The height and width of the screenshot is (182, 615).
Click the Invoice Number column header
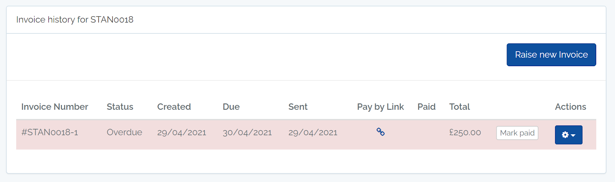click(55, 107)
